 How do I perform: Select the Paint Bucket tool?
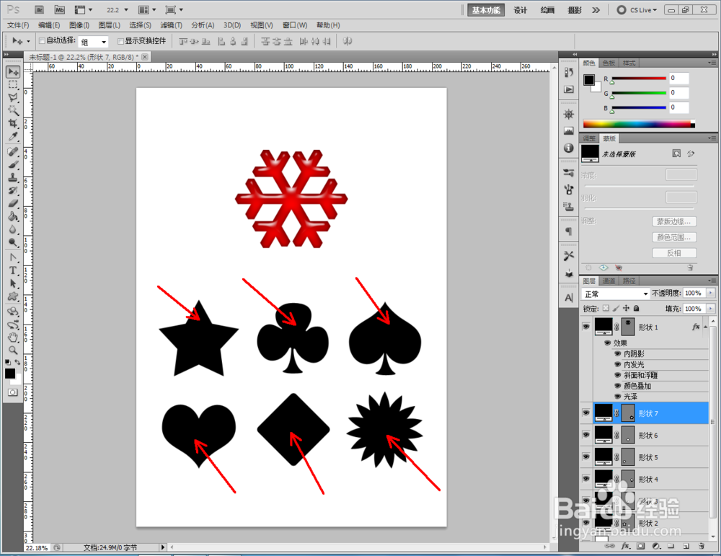(x=13, y=216)
